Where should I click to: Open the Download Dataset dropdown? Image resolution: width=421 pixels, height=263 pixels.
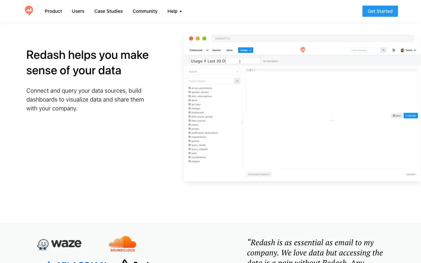click(x=259, y=174)
